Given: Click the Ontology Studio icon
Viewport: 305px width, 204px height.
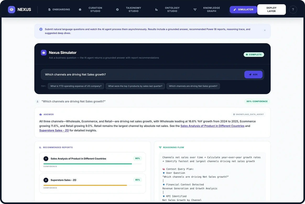Looking at the screenshot, I should [156, 9].
